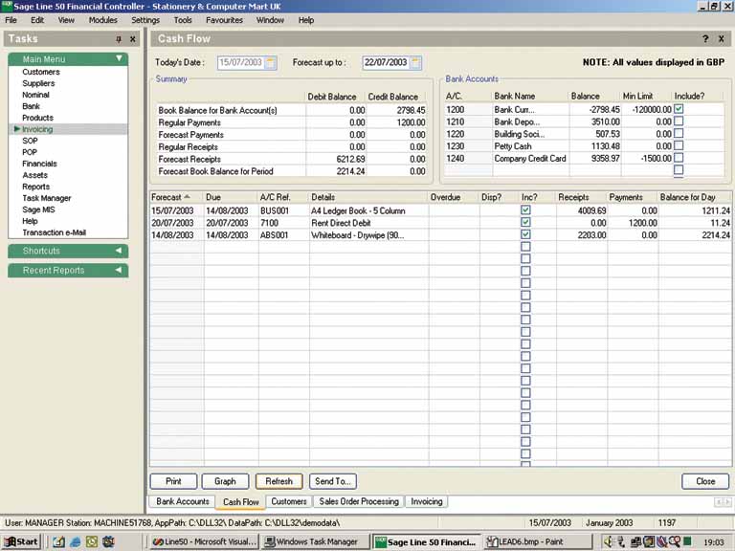Switch to Windows Task Manager taskbar button
735x551 pixels.
(x=316, y=541)
